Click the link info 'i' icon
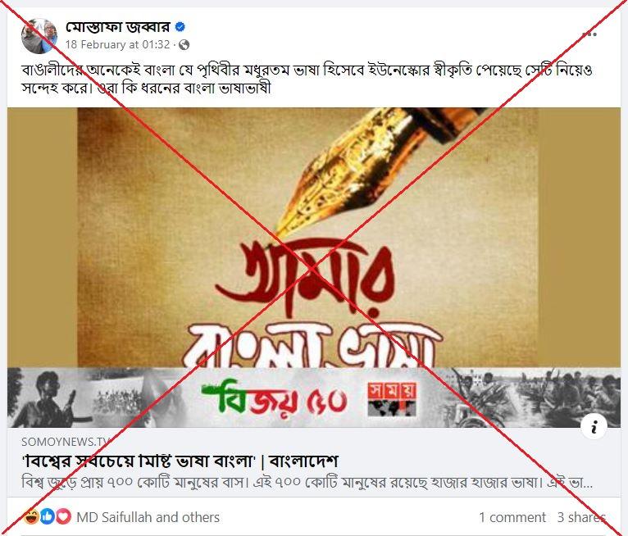628x536 pixels. click(x=594, y=427)
